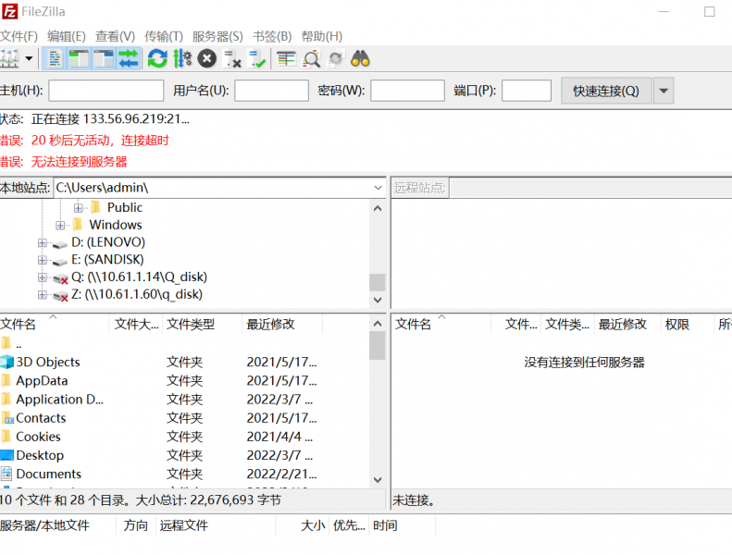
Task: Open the quick connect history dropdown
Action: coord(664,91)
